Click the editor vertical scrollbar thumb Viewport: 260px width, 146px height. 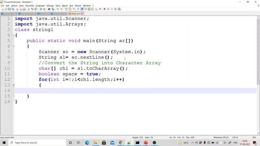[x=258, y=52]
